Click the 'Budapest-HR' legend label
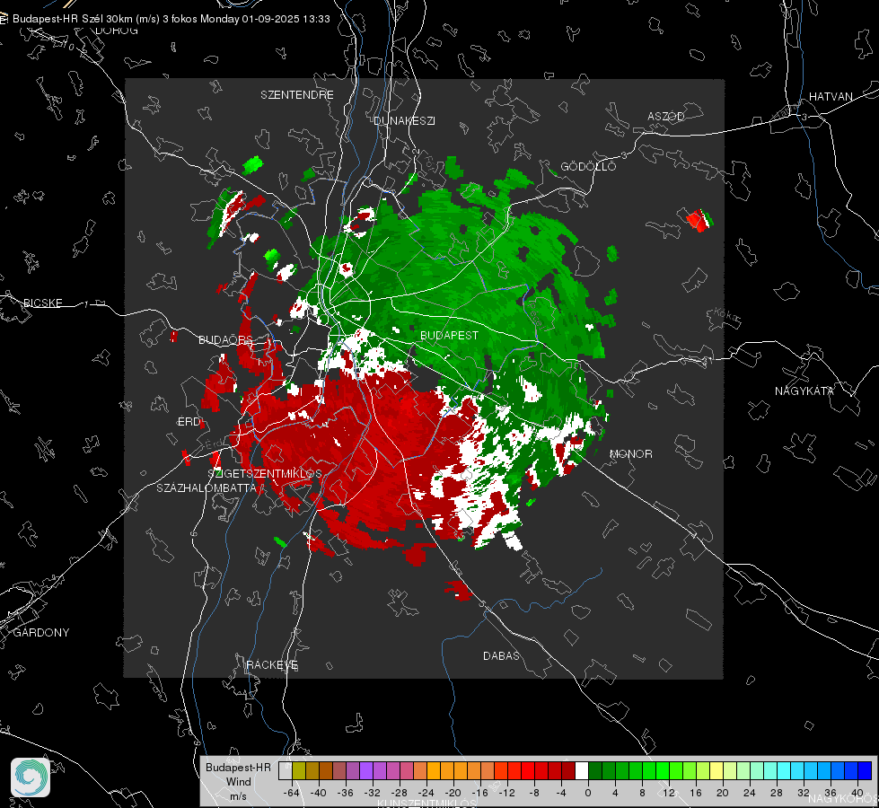The image size is (879, 808). 238,768
